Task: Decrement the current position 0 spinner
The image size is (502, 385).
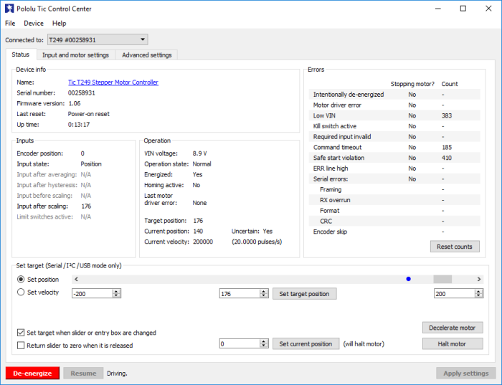Action: 264,346
